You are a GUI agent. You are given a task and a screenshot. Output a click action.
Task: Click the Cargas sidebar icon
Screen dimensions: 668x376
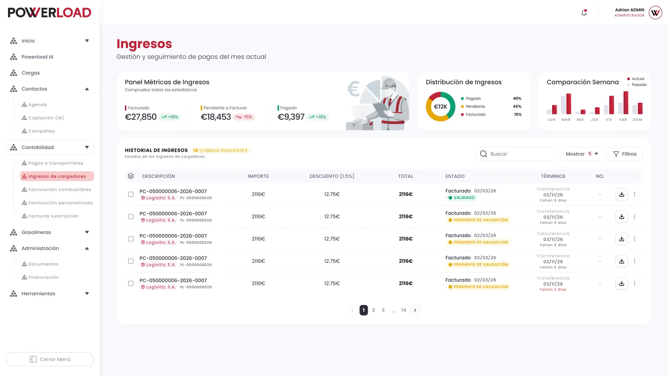pos(14,73)
